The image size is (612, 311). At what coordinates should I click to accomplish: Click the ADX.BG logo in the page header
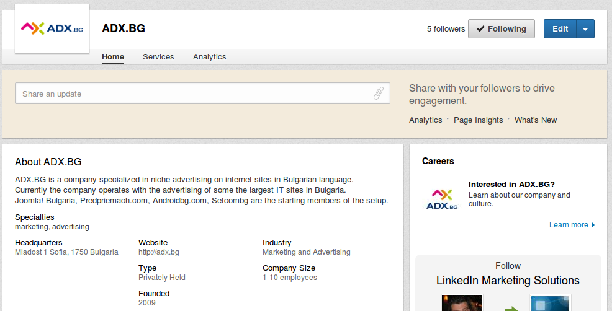pyautogui.click(x=52, y=28)
